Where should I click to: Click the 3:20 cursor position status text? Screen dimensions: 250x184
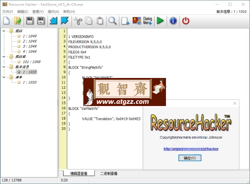point(64,180)
